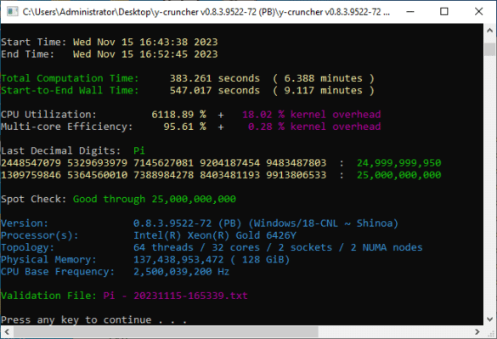Click the End Time line text
497x339 pixels.
point(110,54)
